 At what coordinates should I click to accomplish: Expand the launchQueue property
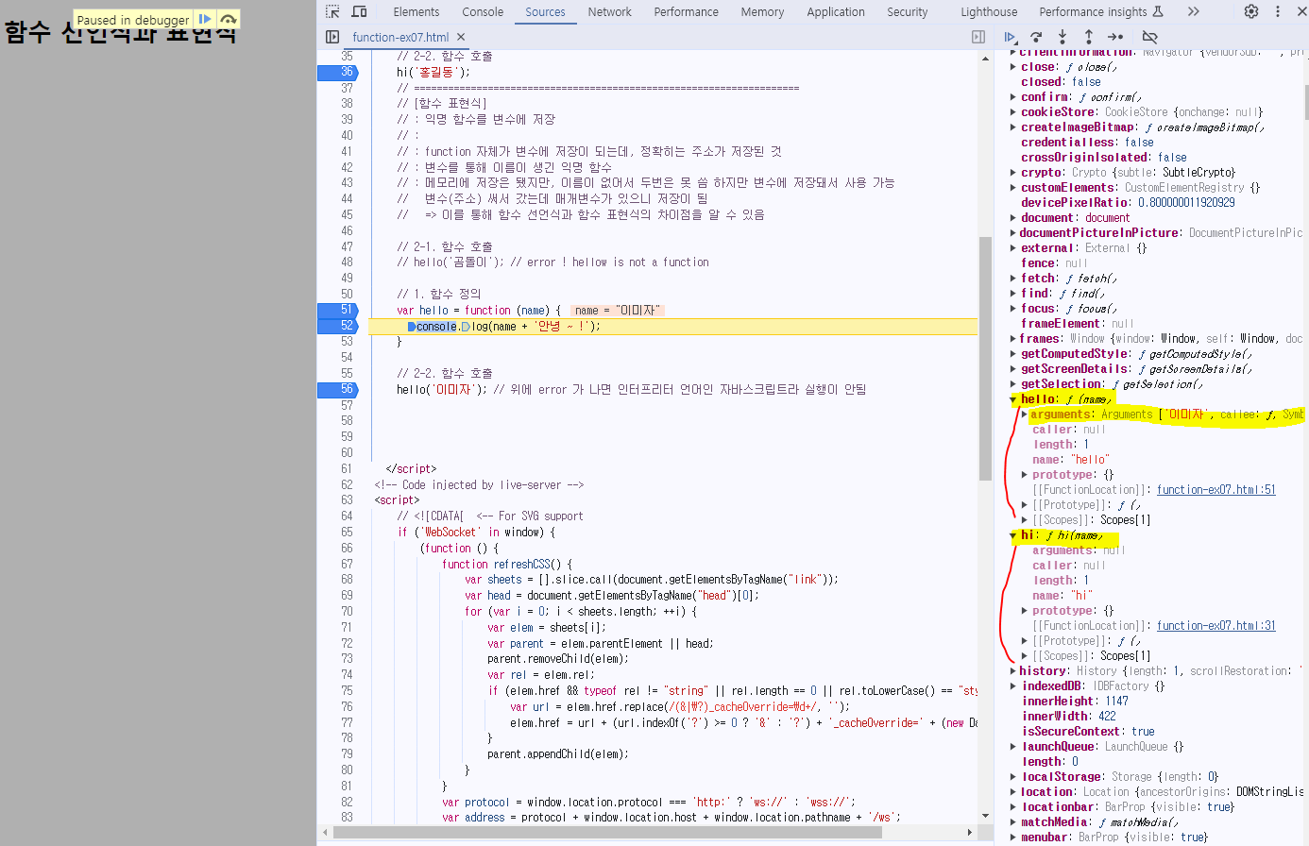pos(1013,747)
